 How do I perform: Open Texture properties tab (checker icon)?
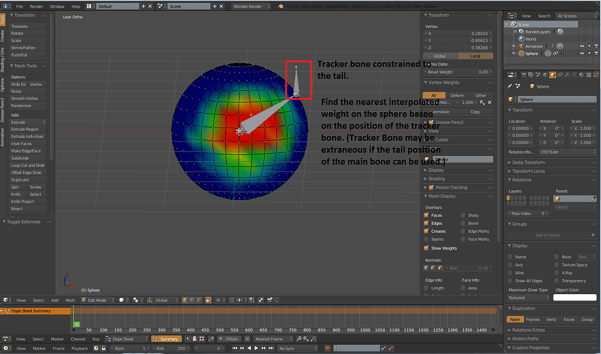[589, 75]
